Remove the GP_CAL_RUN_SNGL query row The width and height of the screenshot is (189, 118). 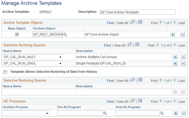[x=183, y=63]
